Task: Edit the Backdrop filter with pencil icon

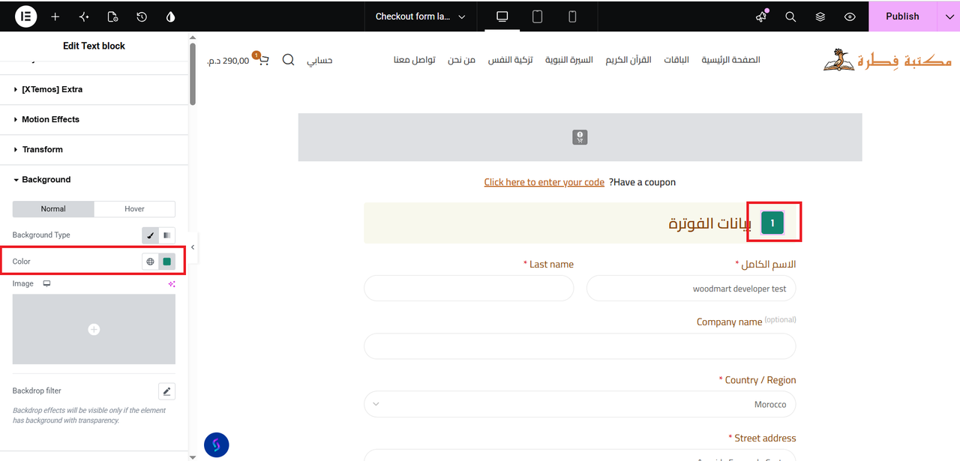Action: pos(167,391)
